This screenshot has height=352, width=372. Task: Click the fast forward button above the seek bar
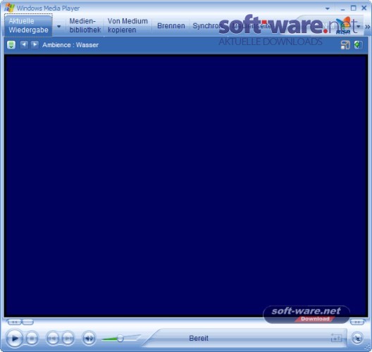[357, 322]
